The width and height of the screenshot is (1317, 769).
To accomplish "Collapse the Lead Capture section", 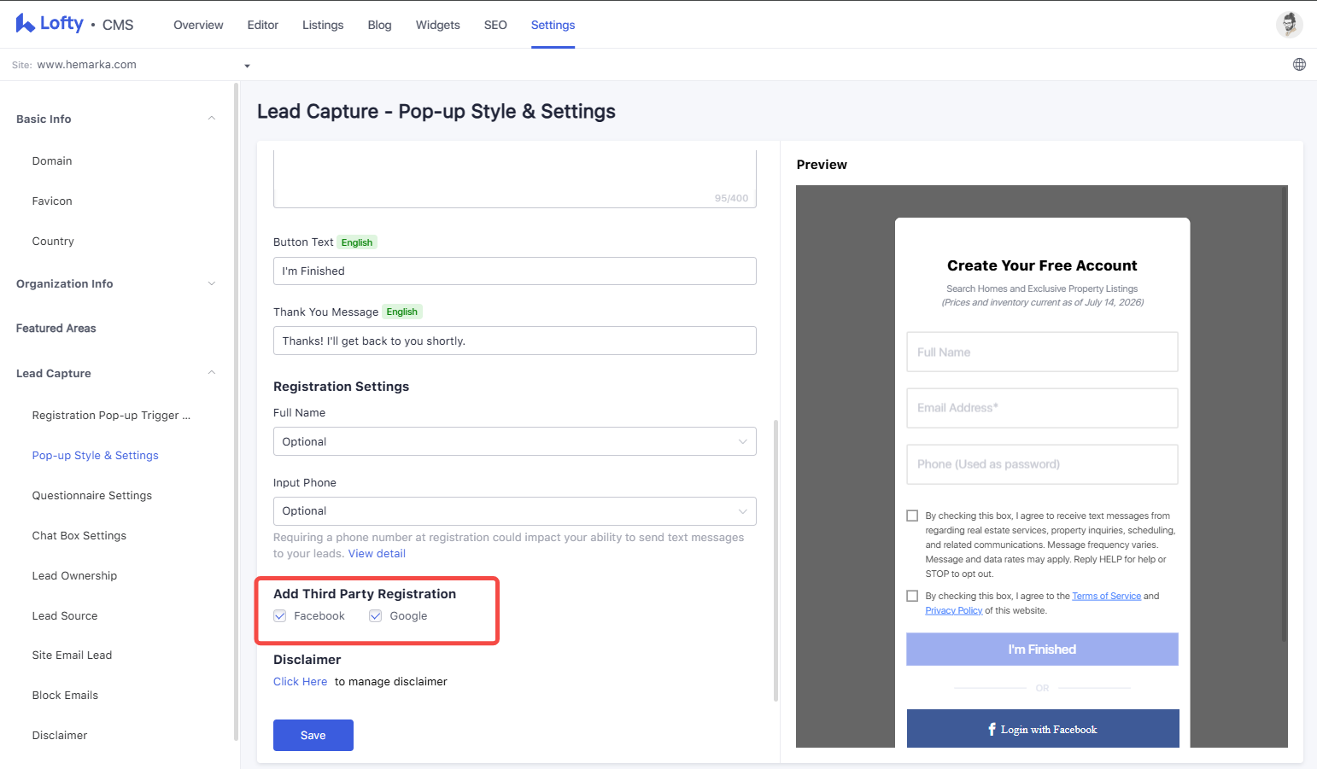I will [x=212, y=373].
